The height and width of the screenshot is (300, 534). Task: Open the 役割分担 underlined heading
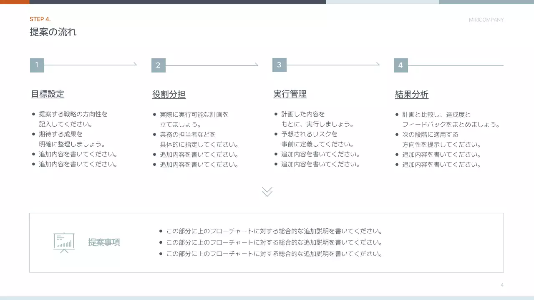[169, 94]
